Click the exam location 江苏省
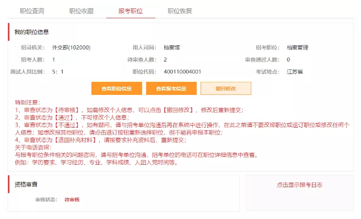Screen dimensions: 361x219 [x=295, y=72]
